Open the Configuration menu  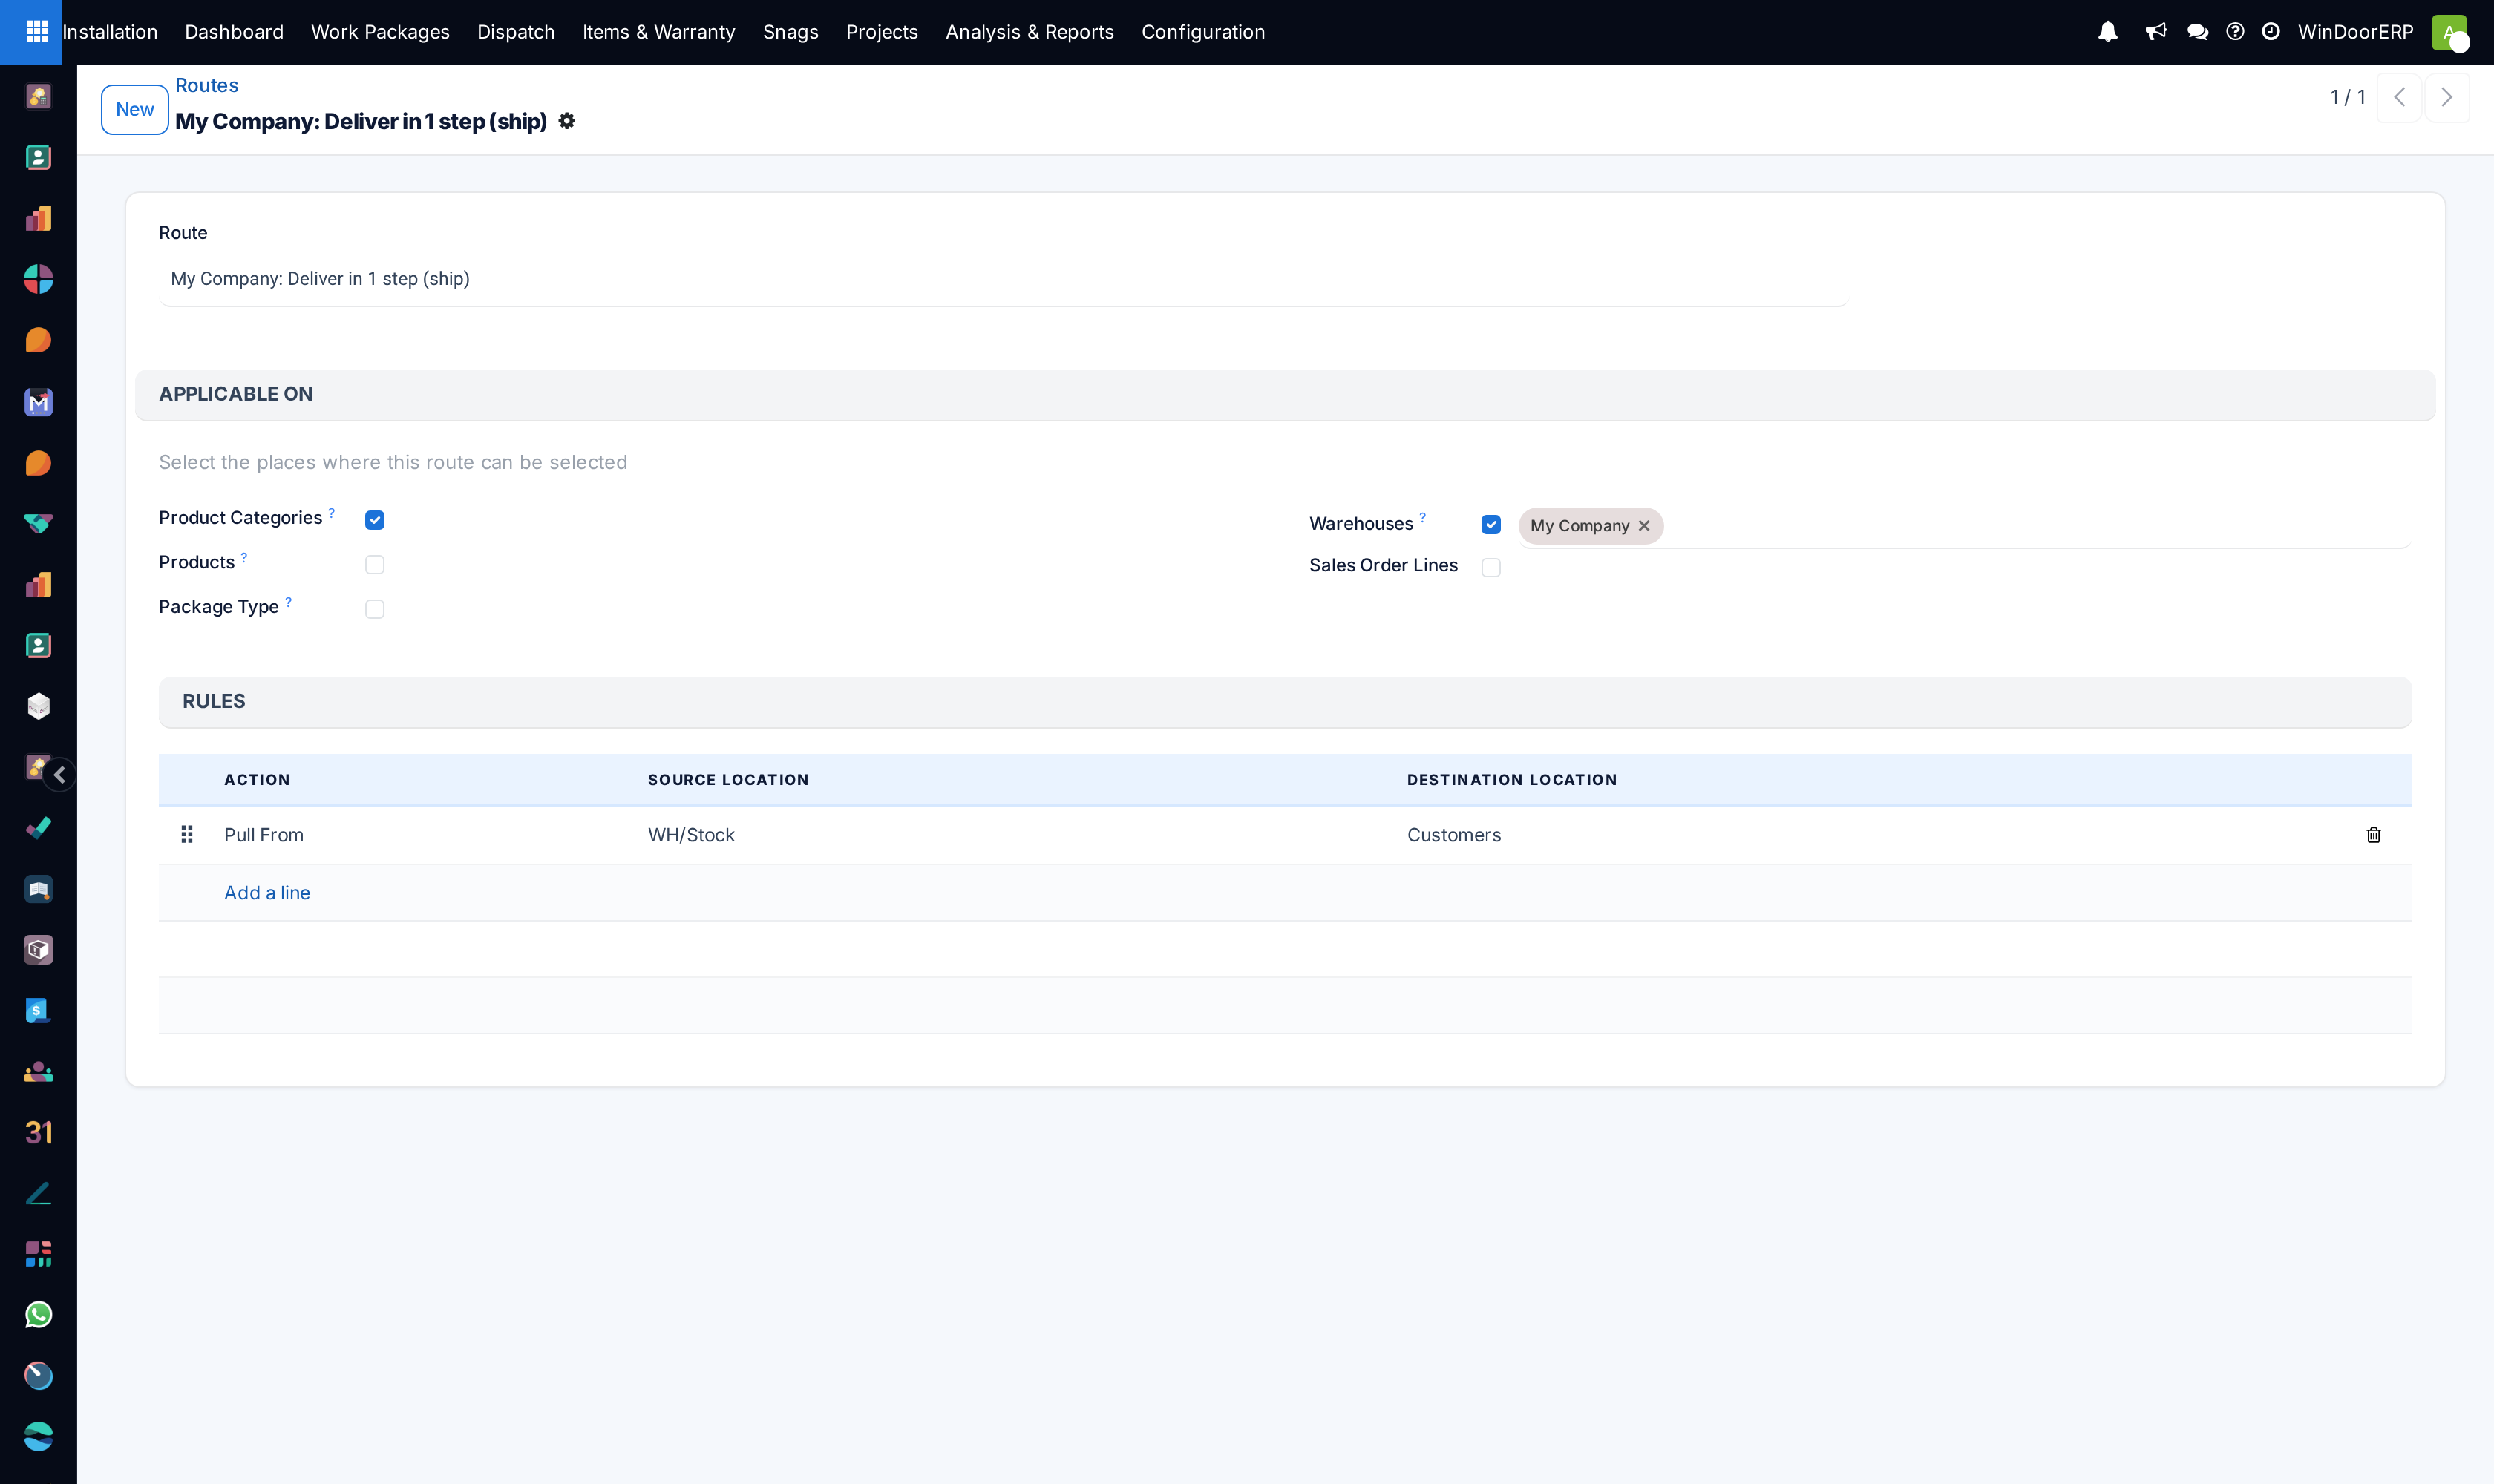[x=1203, y=32]
